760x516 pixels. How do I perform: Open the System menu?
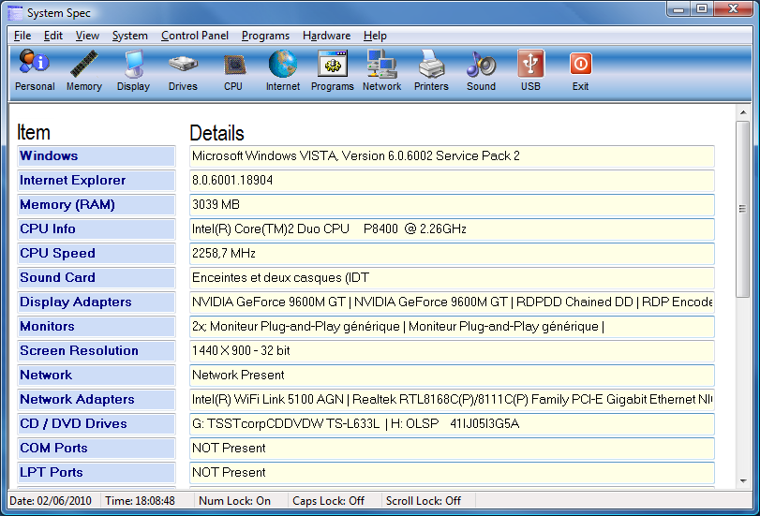tap(130, 36)
